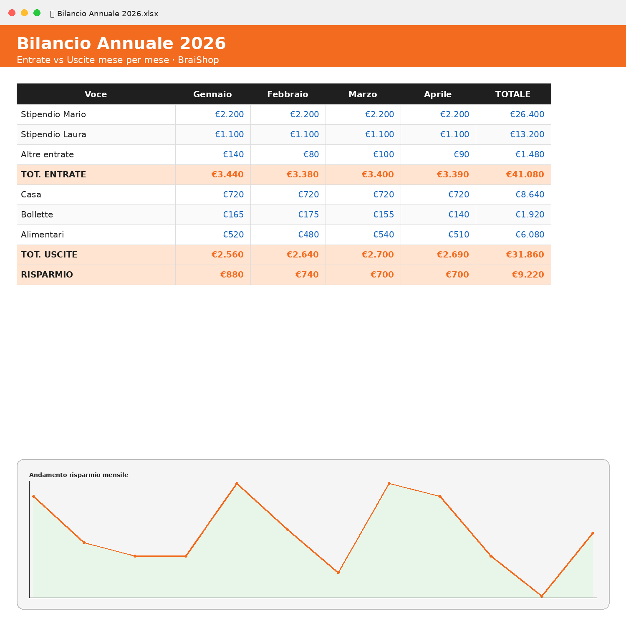Select Stipendio Laura's Aprile cell €1.100
Viewport: 626px width, 626px height.
click(438, 134)
